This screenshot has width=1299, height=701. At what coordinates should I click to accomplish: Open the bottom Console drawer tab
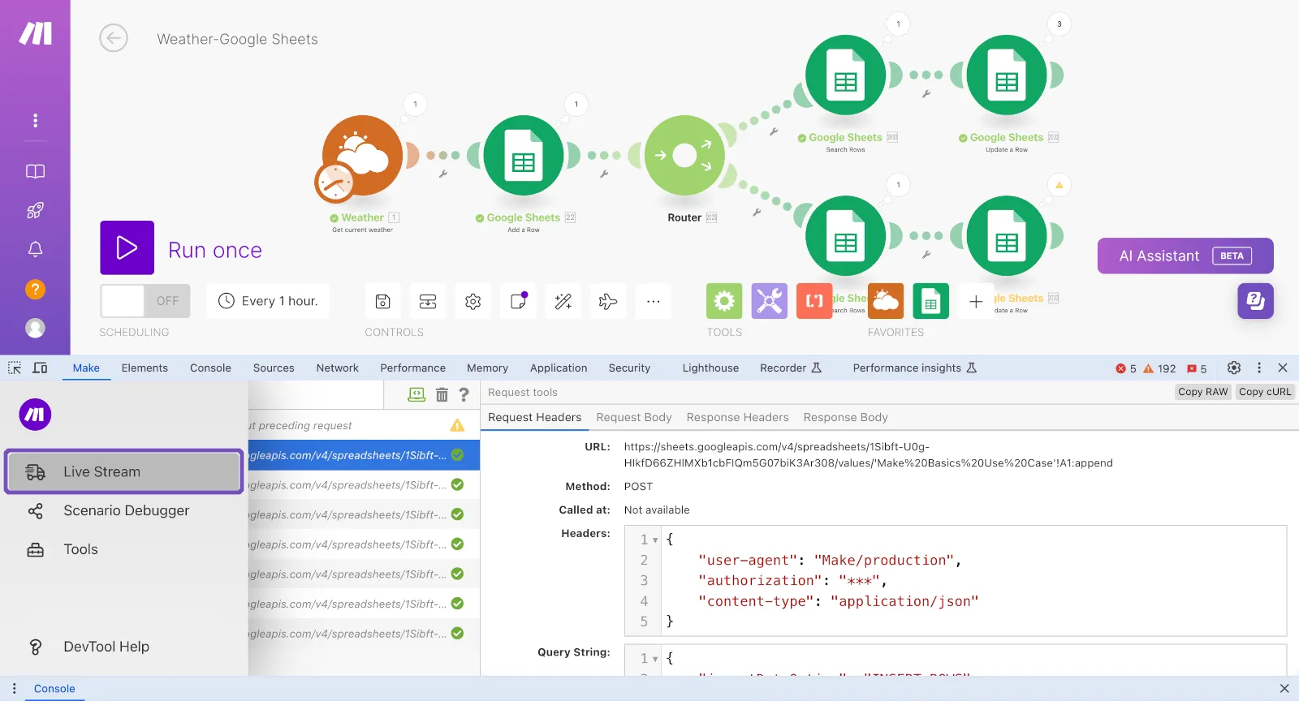click(54, 689)
